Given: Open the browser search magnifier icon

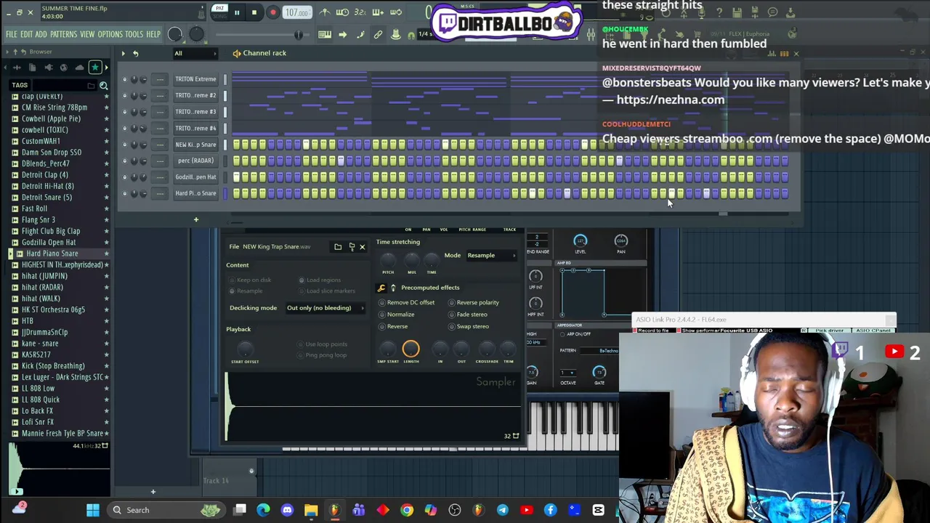Looking at the screenshot, I should click(x=103, y=86).
